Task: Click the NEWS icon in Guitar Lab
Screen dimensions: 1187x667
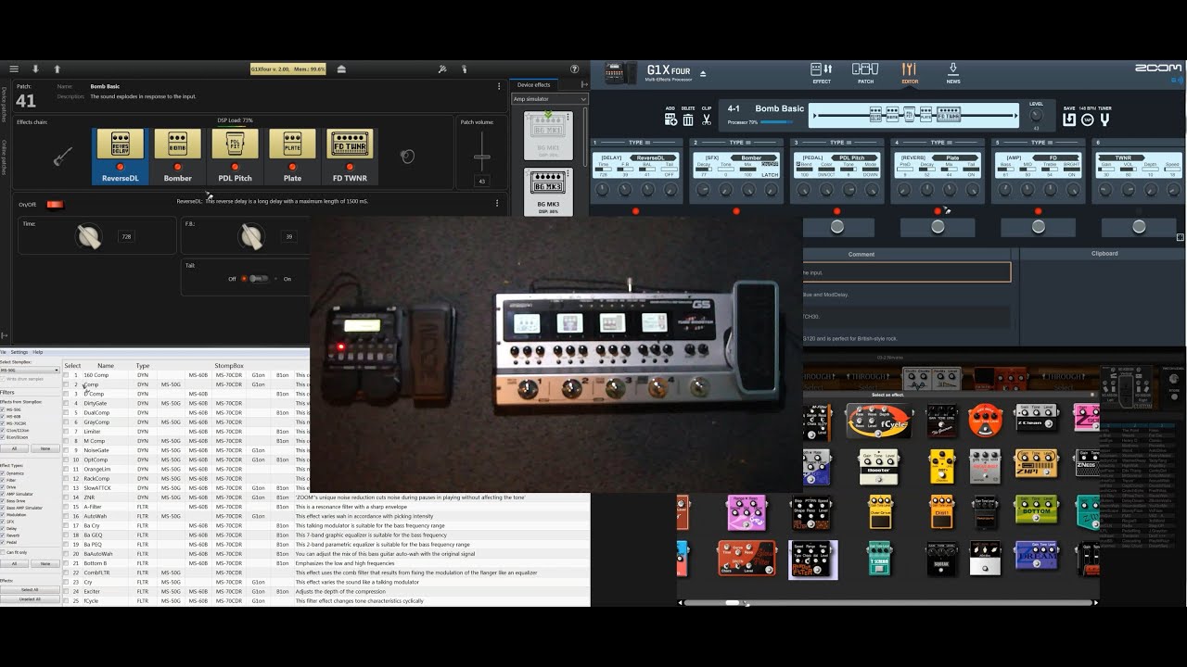Action: 952,73
